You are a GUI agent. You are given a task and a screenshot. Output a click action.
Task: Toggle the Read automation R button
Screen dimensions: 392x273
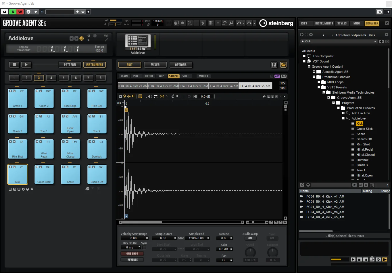13,12
